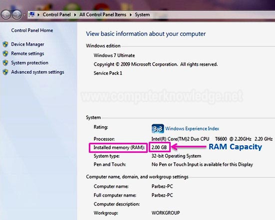Click the System breadcrumb item

click(142, 14)
